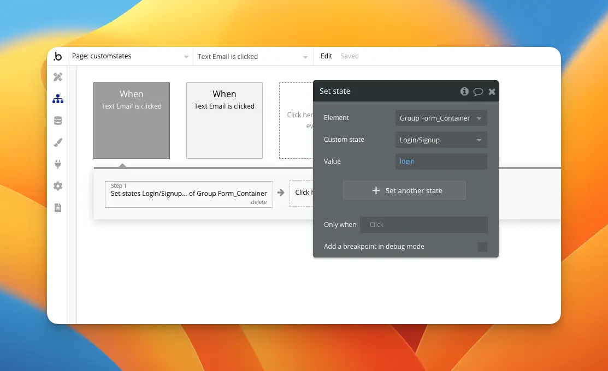
Task: Open the comment bubble in Set state header
Action: click(479, 91)
